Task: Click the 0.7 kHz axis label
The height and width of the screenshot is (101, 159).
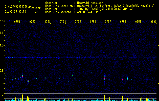Action: 2,83
